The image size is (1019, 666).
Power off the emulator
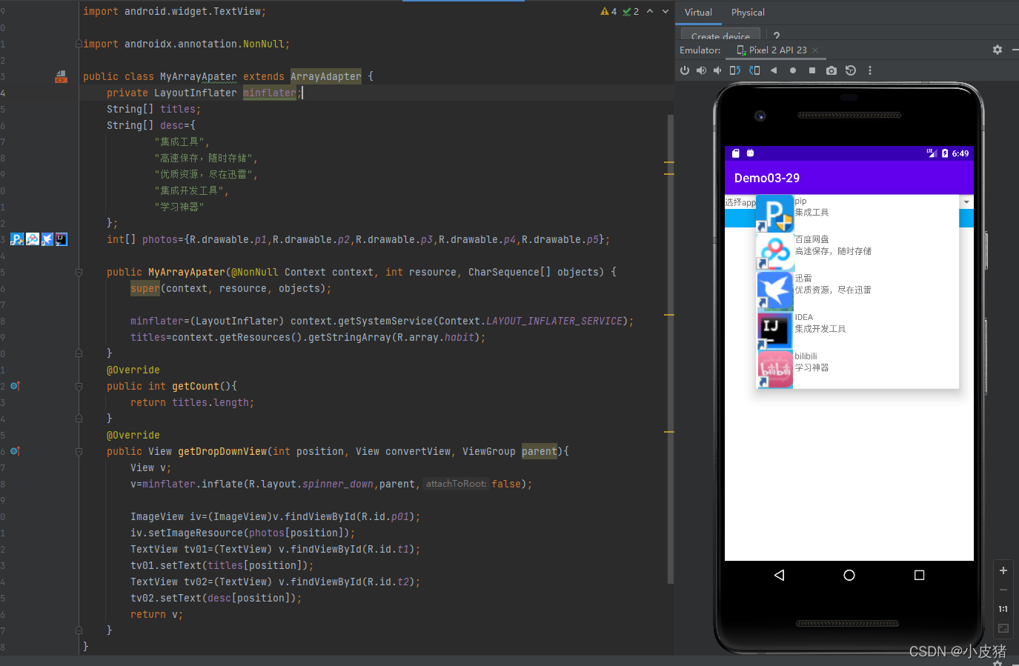[x=686, y=70]
